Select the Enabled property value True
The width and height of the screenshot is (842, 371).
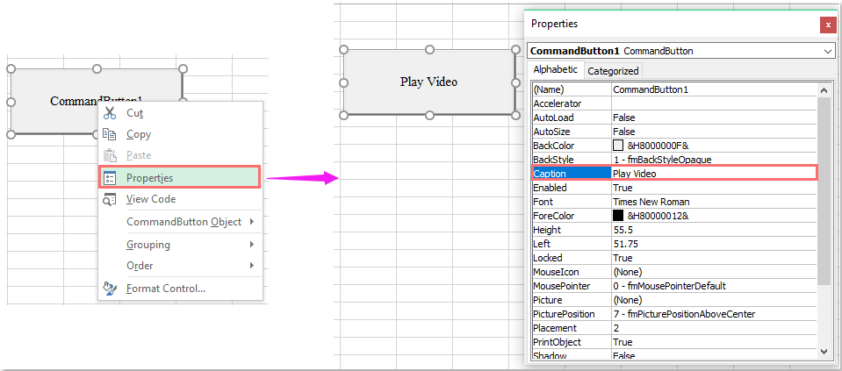[713, 188]
